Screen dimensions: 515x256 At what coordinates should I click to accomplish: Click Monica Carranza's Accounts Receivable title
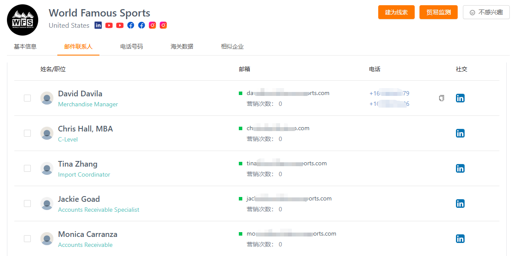(86, 245)
